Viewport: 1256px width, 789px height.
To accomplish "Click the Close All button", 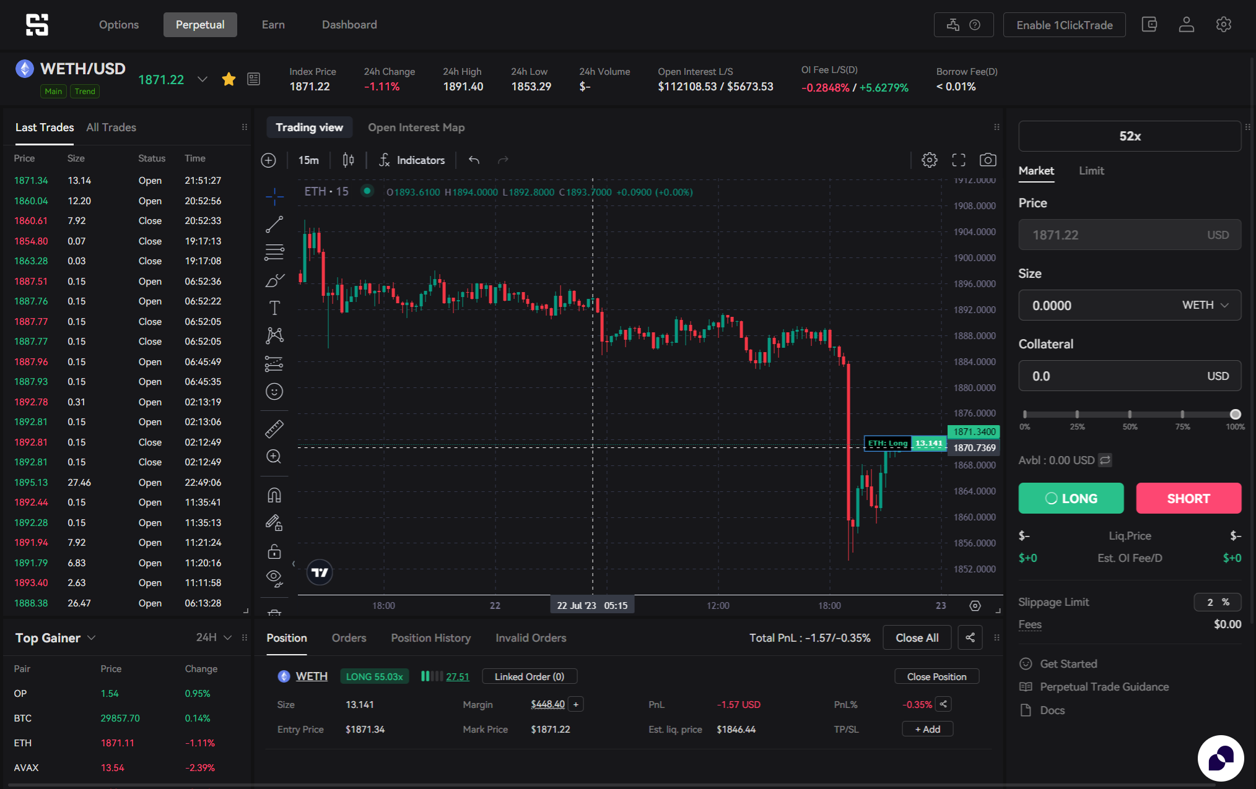I will [917, 638].
